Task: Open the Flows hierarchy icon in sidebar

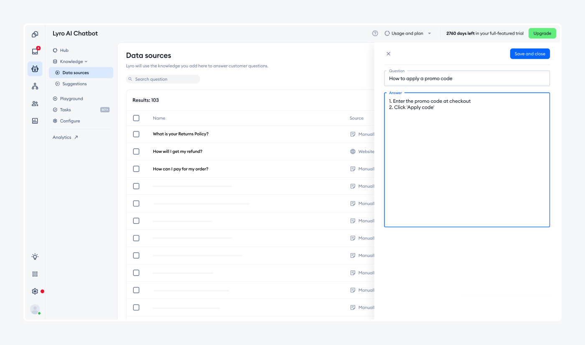Action: [x=35, y=86]
